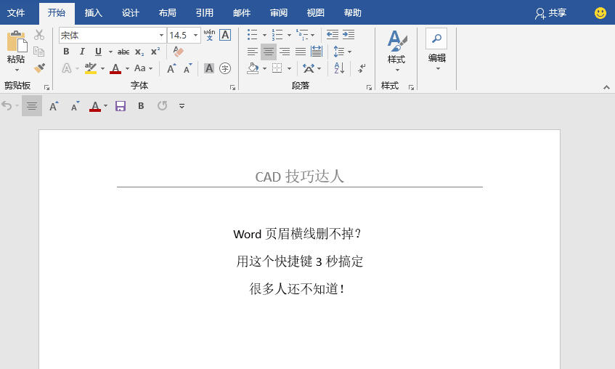Click the text effects outlined A icon

pos(67,68)
